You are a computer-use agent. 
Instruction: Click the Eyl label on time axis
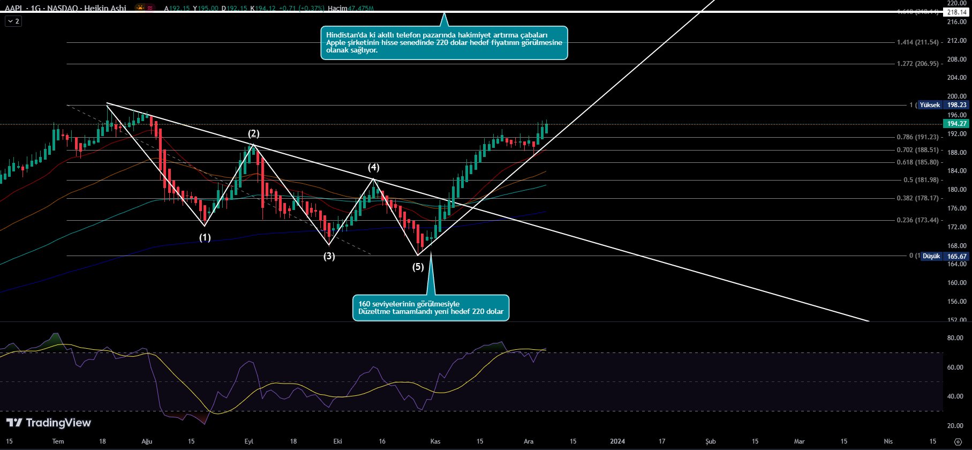(248, 441)
